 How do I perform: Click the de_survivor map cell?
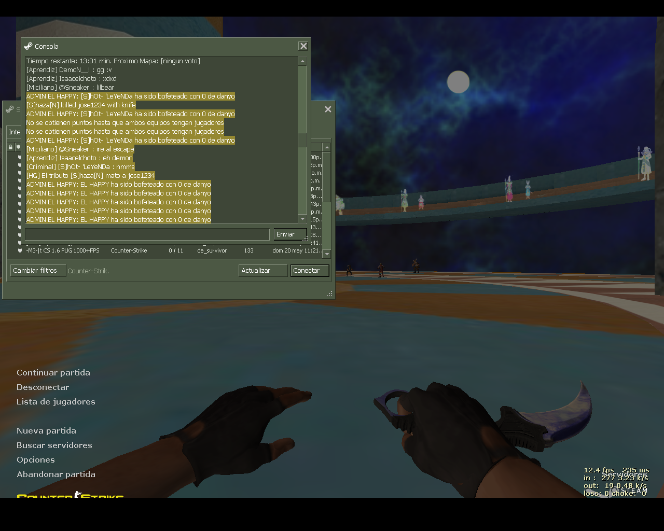[212, 250]
